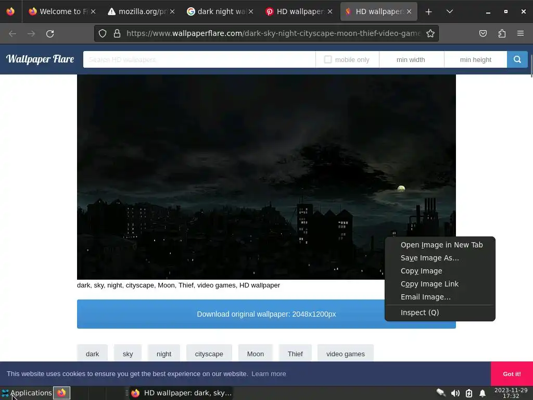Open the notifications bell tray icon
Screen dimensions: 533x400
pyautogui.click(x=483, y=393)
